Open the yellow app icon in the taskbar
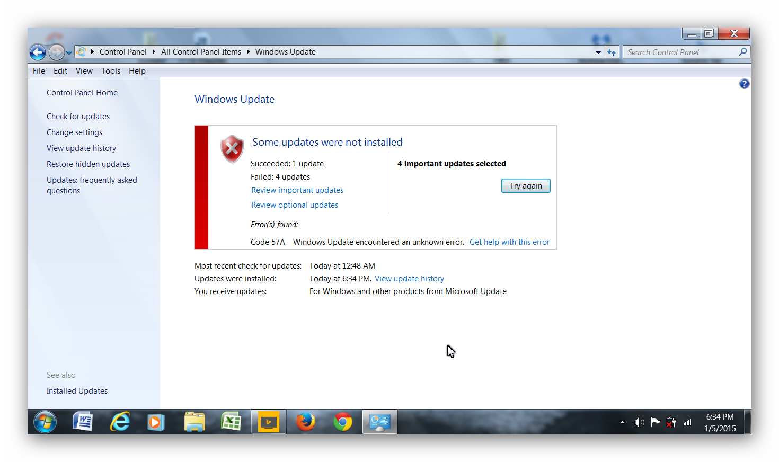The height and width of the screenshot is (462, 779). (269, 422)
